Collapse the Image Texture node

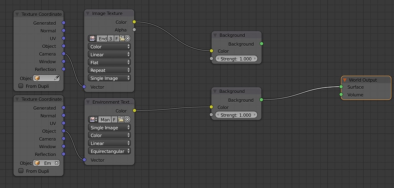point(88,13)
